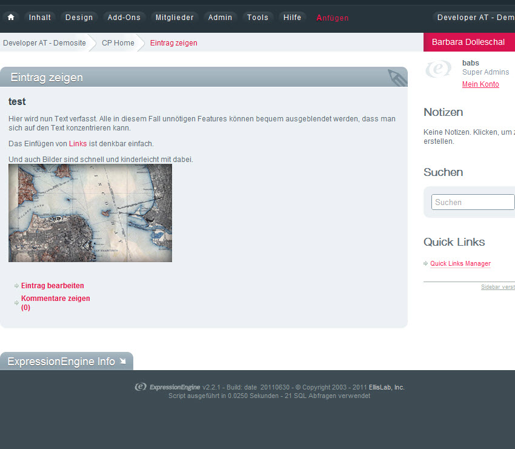Screen dimensions: 515x449
Task: Open the Add-Ons dropdown menu
Action: point(124,17)
